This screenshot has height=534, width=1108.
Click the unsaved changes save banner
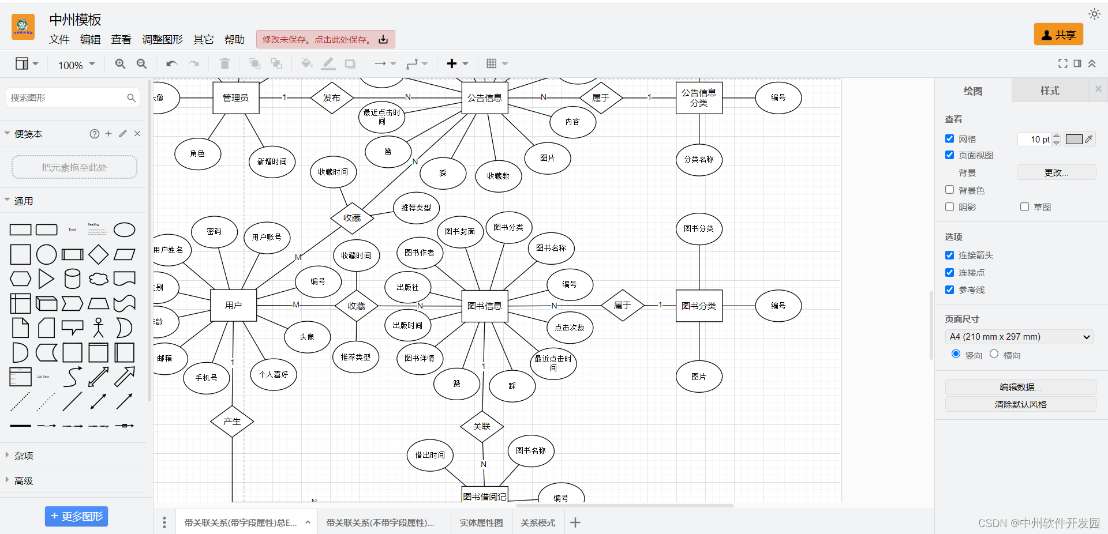point(325,39)
